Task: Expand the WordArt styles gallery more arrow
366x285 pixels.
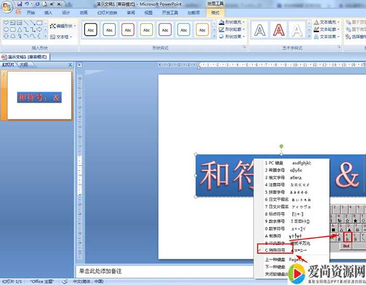Action: click(x=309, y=36)
